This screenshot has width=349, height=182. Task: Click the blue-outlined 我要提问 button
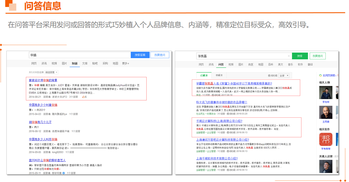pos(160,55)
